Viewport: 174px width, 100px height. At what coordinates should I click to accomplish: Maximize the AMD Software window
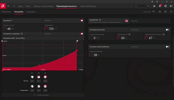pyautogui.click(x=167, y=2)
